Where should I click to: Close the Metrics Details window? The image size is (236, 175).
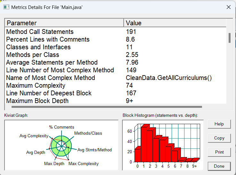coord(229,7)
